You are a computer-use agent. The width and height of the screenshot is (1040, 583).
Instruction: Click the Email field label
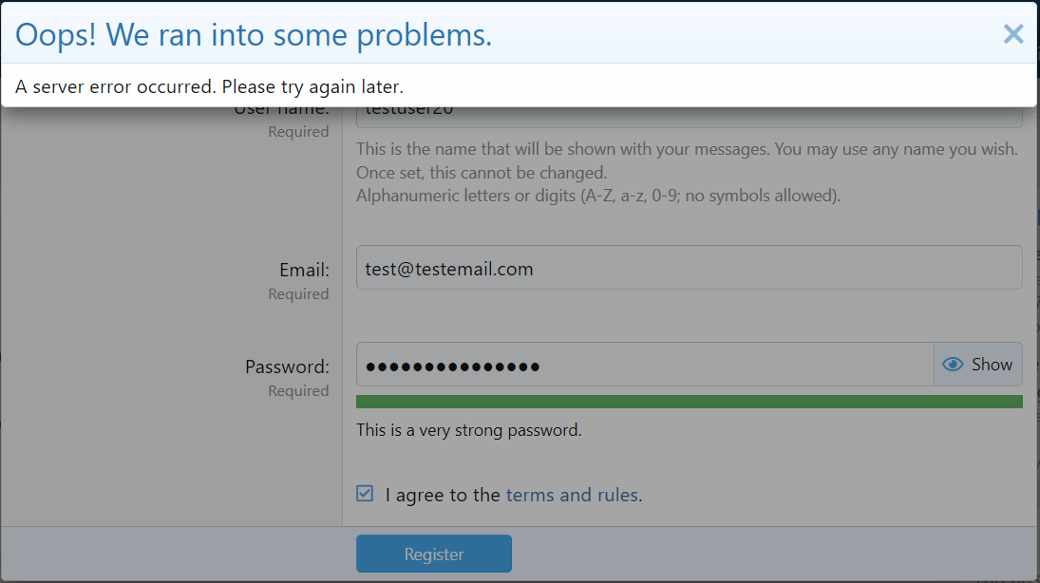pyautogui.click(x=304, y=270)
